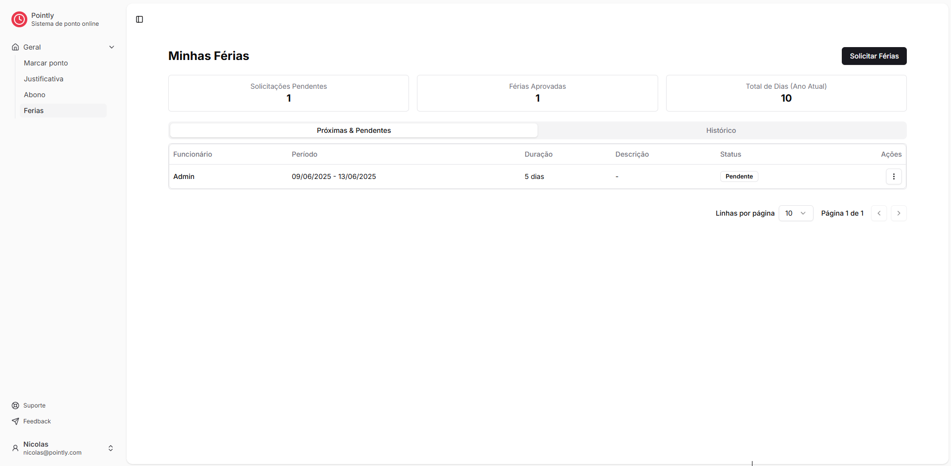Expand the Nicolas account menu chevron
Viewport: 951px width, 466px height.
click(x=111, y=448)
